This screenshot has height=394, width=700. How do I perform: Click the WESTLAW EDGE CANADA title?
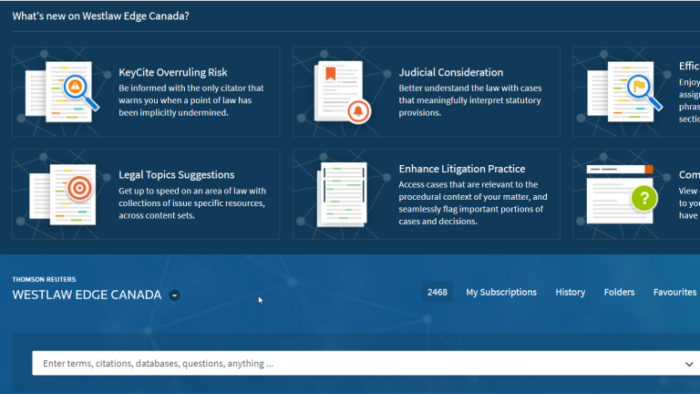(87, 295)
